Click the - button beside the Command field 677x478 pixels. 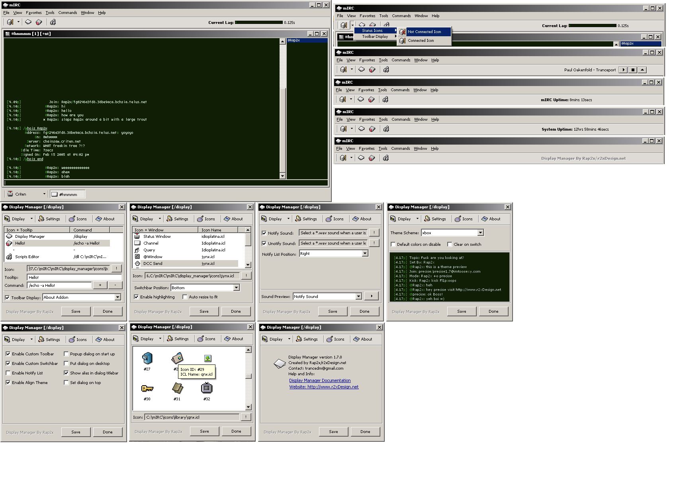115,285
